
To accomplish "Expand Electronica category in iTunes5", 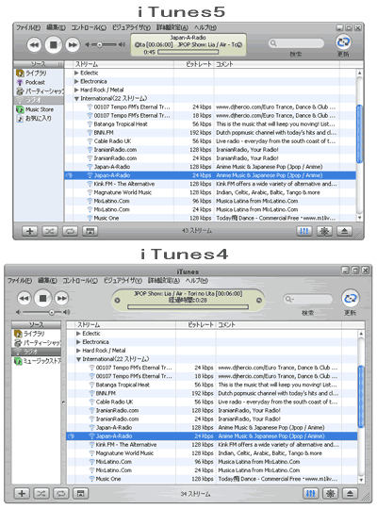I will tap(76, 81).
